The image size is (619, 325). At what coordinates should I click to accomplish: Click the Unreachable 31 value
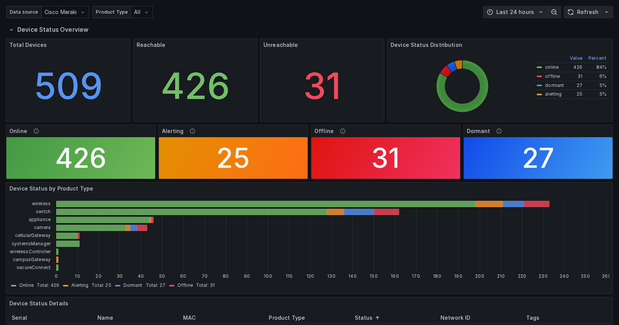pos(322,86)
